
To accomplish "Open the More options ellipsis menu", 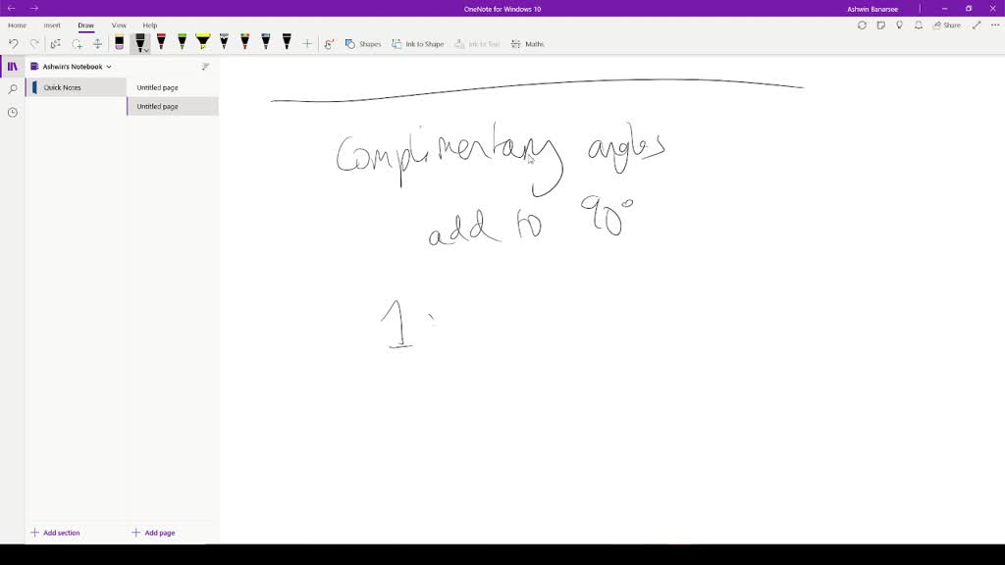I will tap(994, 25).
